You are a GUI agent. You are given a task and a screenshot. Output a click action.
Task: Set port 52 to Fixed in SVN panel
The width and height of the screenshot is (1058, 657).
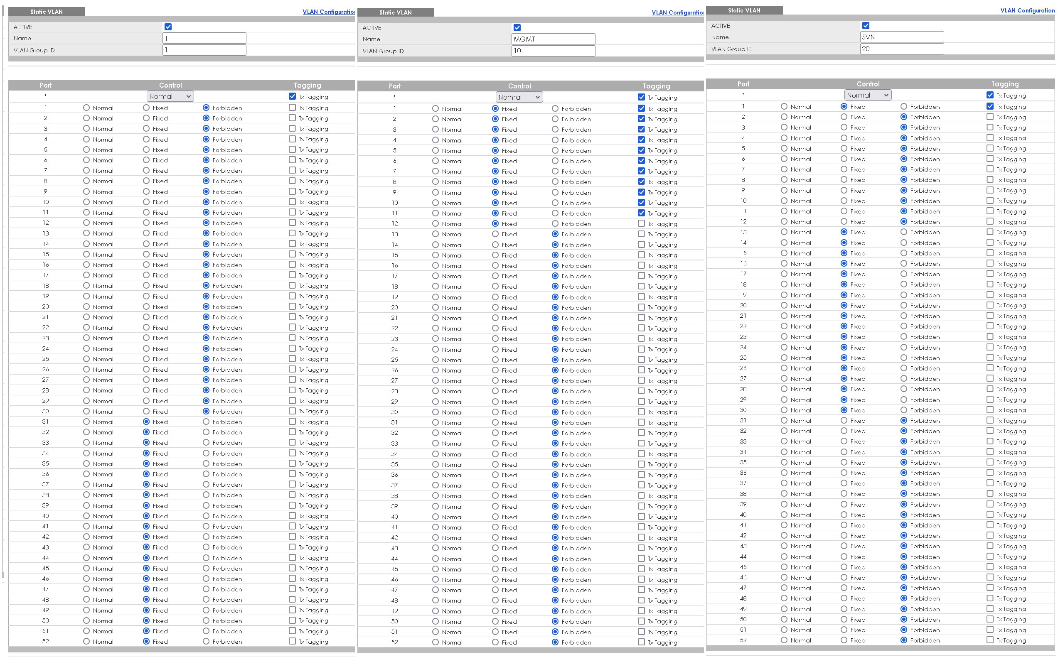(844, 640)
